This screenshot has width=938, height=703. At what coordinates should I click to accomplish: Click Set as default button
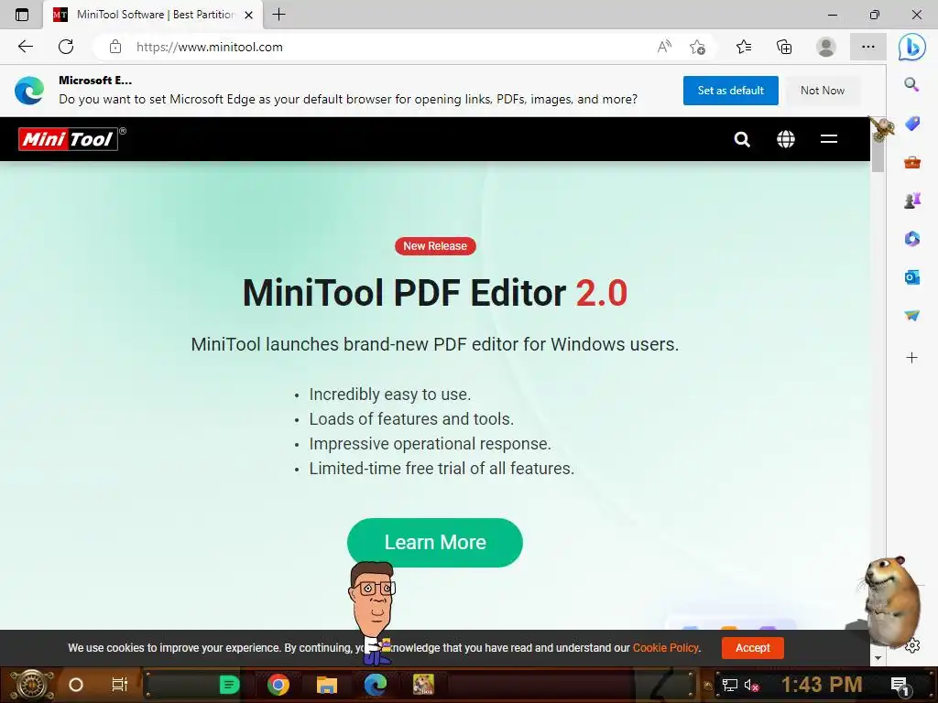click(x=730, y=91)
